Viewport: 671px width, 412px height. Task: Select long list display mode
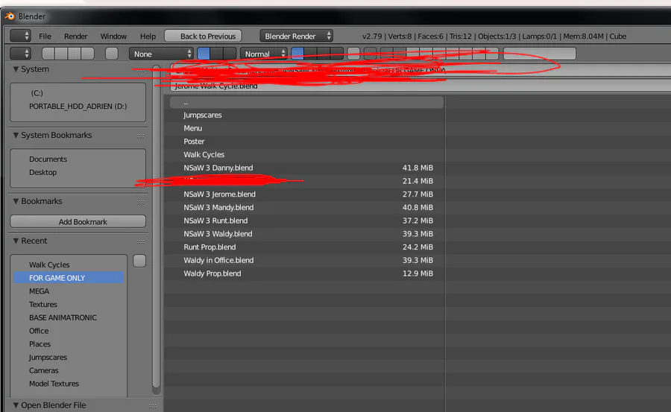tap(216, 54)
